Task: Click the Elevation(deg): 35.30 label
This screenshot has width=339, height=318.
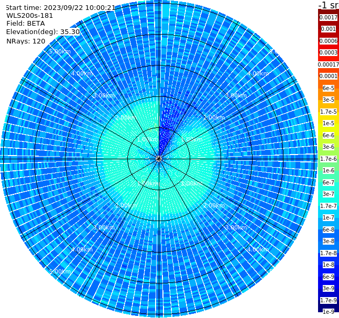Action: [43, 32]
